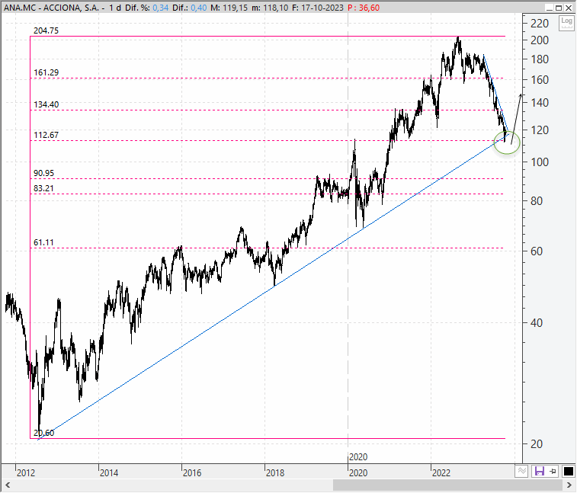Click the ANA.MC - ACCIONA, S.A. title

tap(51, 8)
